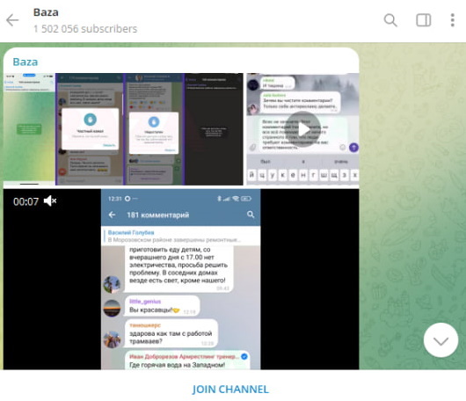Open the Baza sender name in post
This screenshot has height=401, width=466.
[25, 62]
